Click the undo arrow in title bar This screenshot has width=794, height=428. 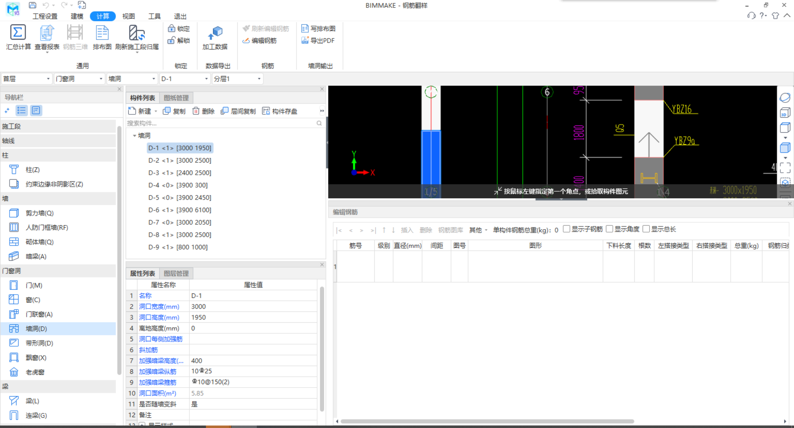[45, 5]
